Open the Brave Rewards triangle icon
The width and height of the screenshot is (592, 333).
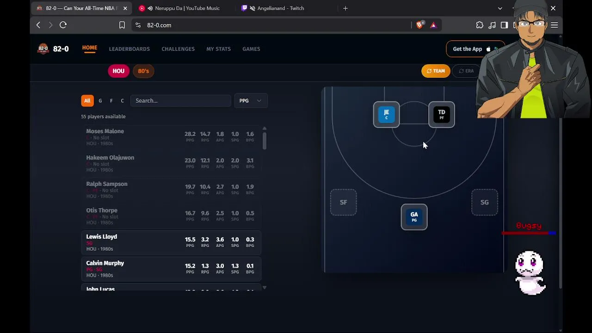point(433,25)
